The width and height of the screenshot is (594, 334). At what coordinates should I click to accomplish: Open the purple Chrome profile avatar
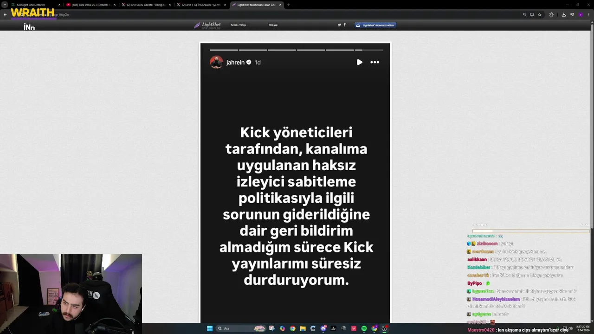[581, 14]
